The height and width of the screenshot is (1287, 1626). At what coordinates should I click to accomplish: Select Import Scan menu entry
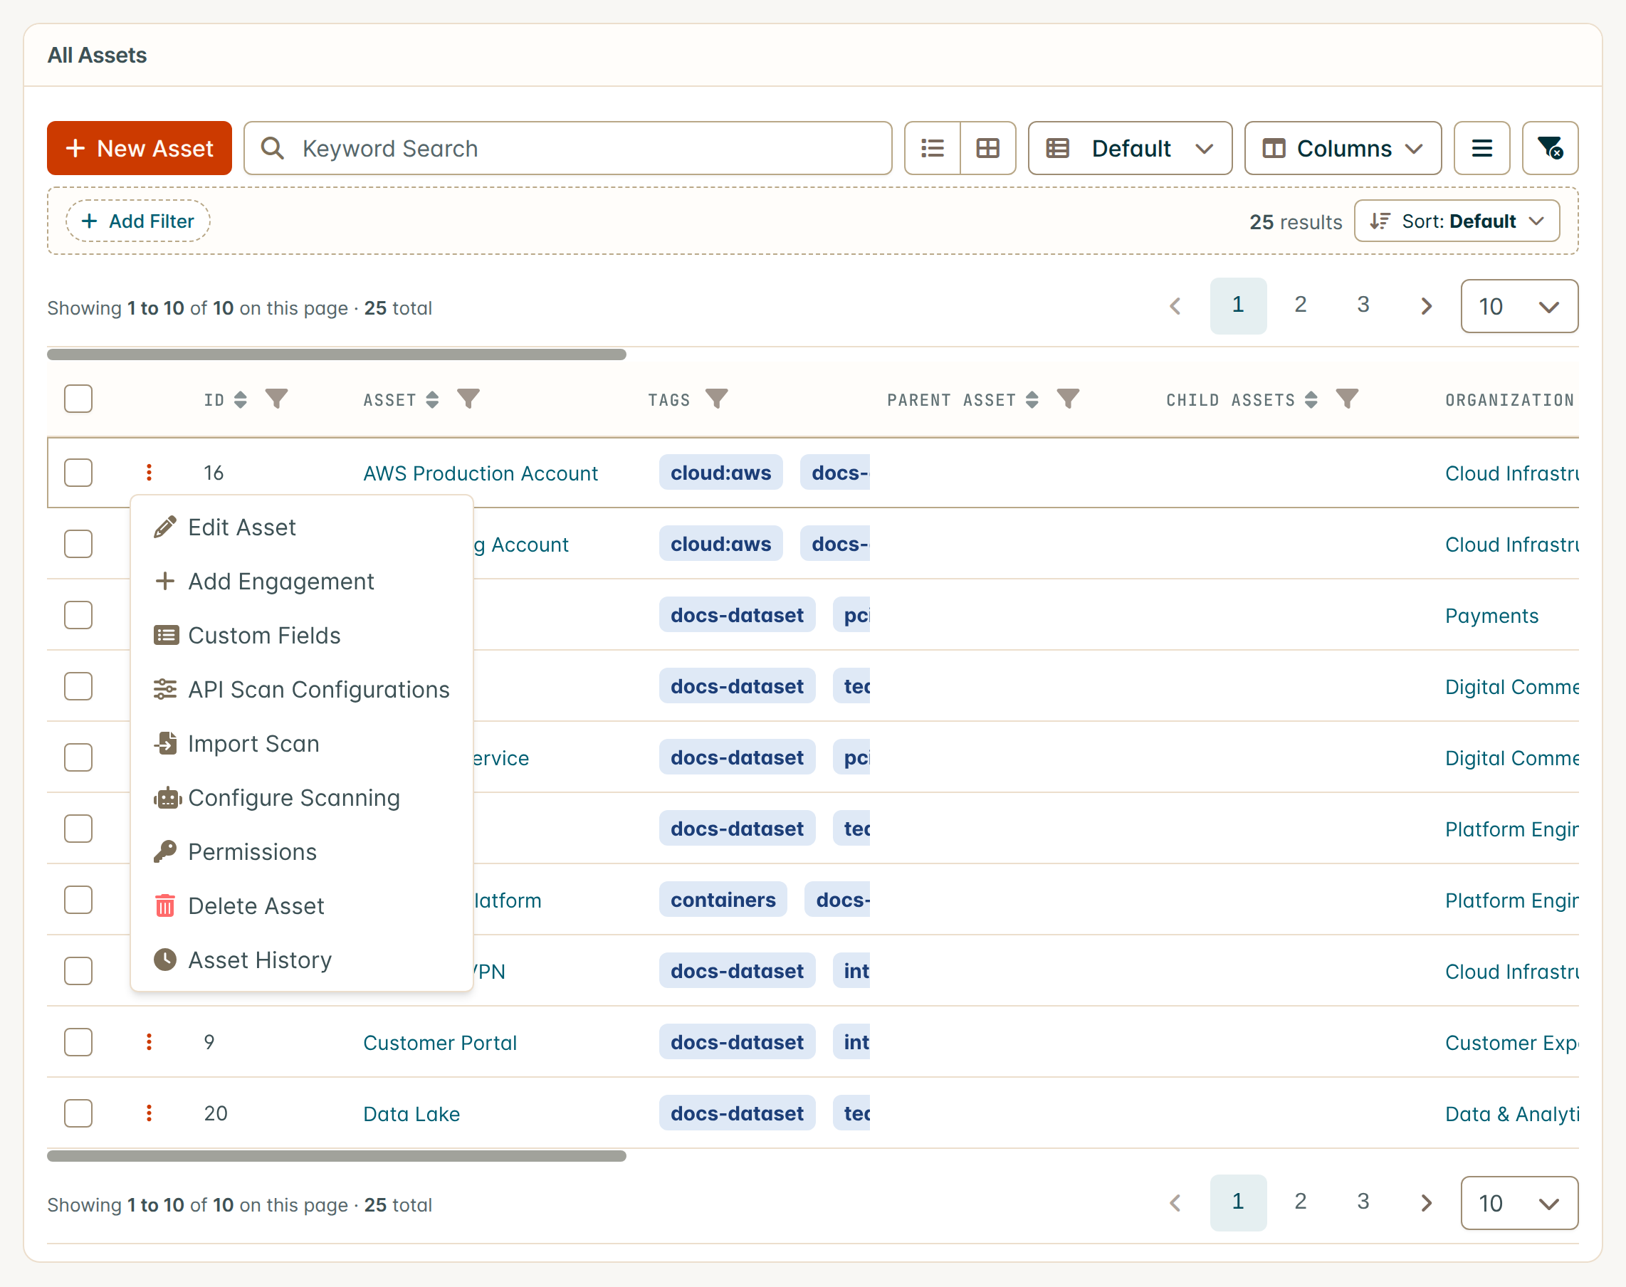(301, 744)
